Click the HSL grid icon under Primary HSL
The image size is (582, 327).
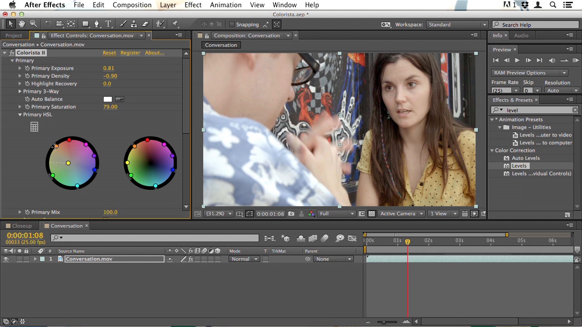(34, 128)
